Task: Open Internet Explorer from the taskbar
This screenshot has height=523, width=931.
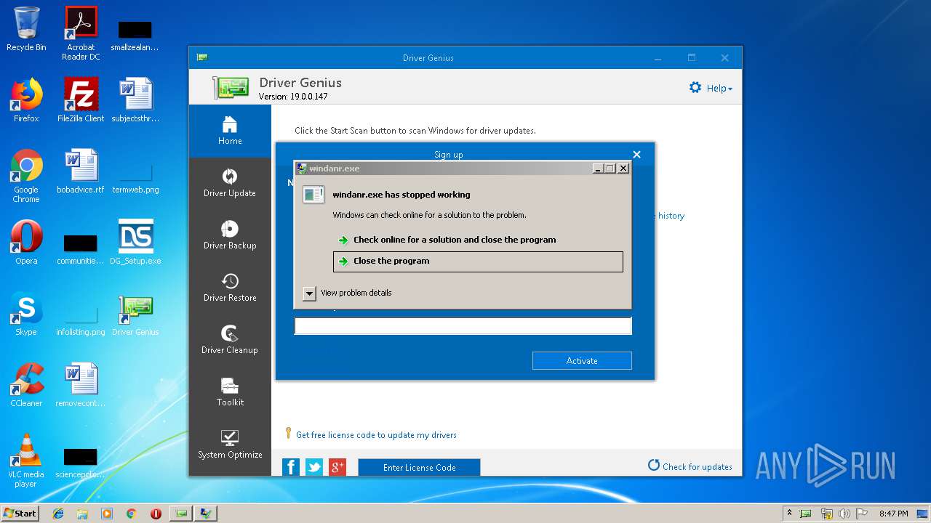Action: tap(58, 514)
